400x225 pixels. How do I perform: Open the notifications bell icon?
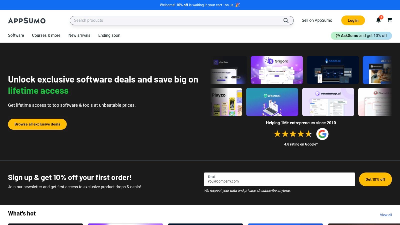(378, 20)
